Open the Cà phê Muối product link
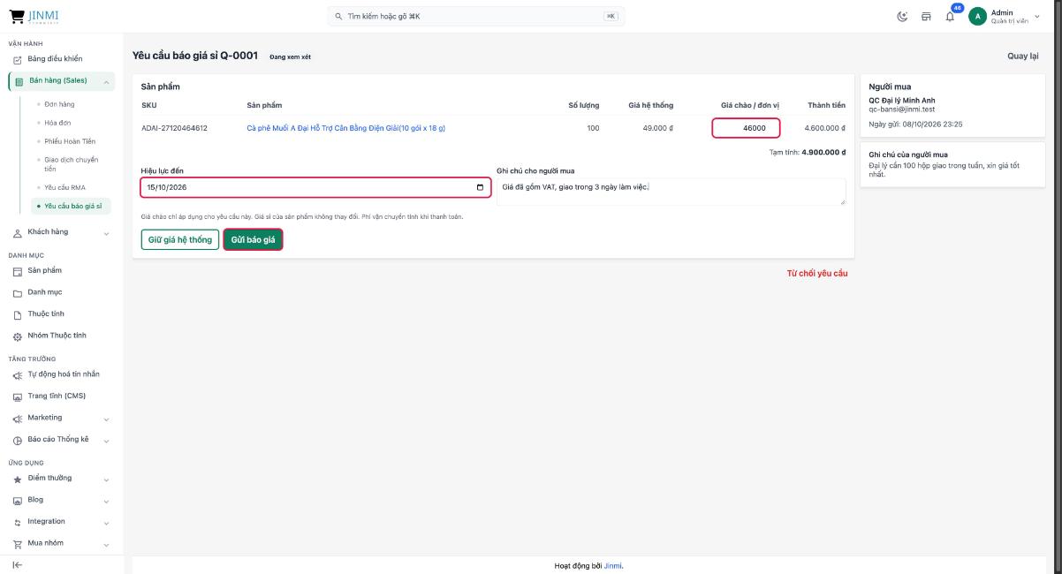The height and width of the screenshot is (574, 1062). click(x=345, y=128)
